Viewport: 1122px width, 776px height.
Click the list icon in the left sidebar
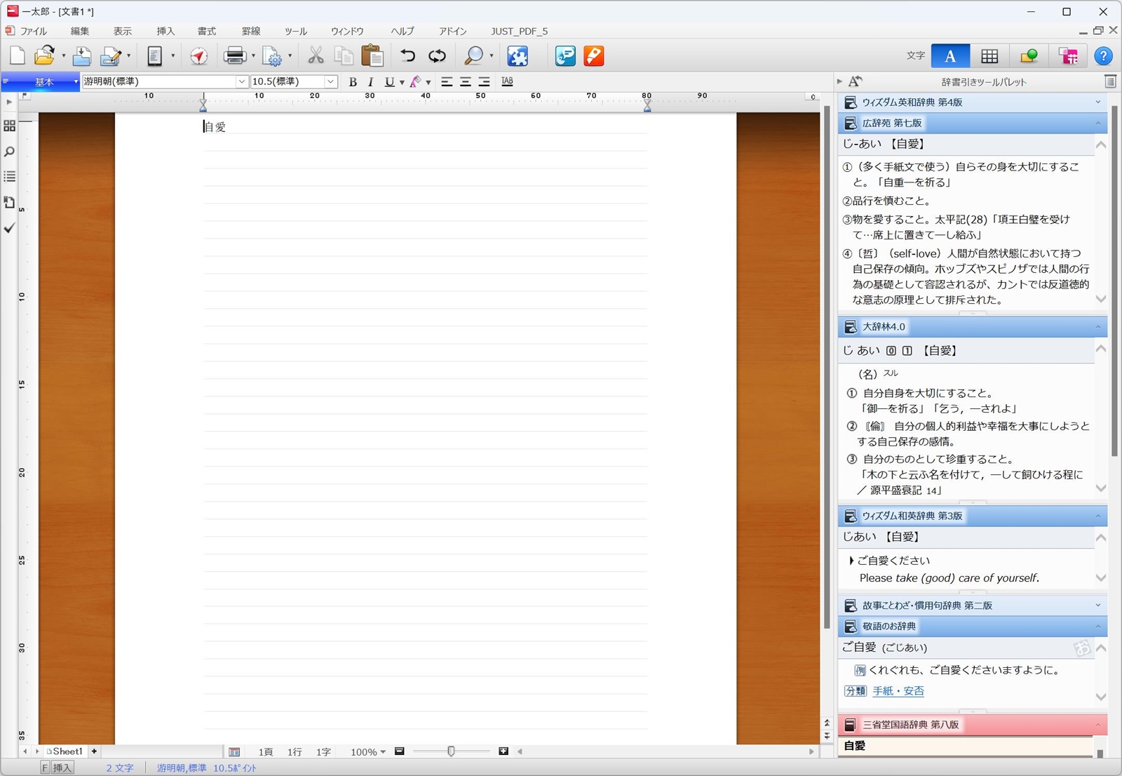(x=9, y=177)
